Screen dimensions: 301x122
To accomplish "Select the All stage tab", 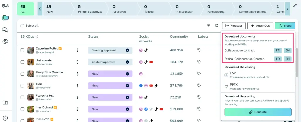I will [26, 9].
